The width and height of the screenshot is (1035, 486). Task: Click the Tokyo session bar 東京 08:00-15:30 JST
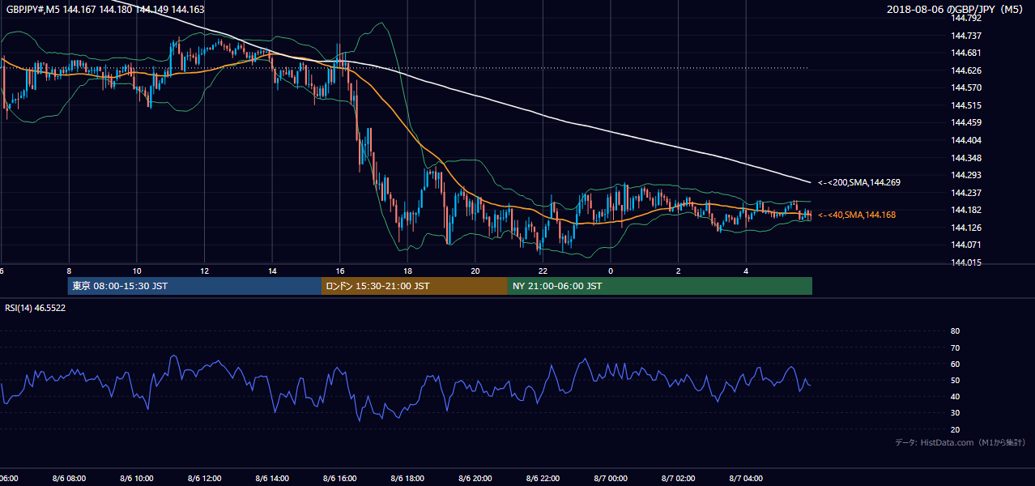(x=194, y=286)
